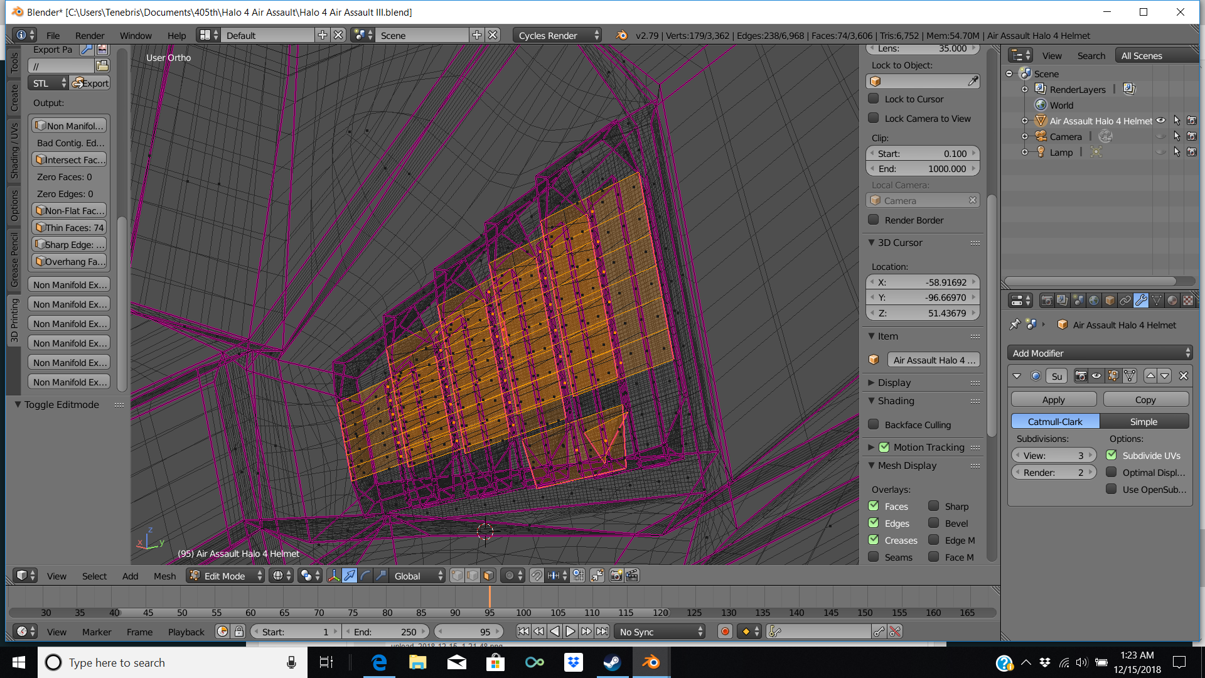The image size is (1205, 678).
Task: Switch to the Shading / UVs tab
Action: pos(14,151)
